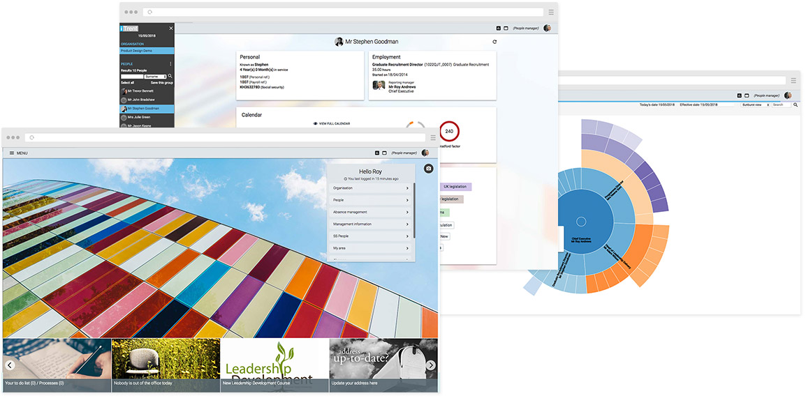Close the iTrent sidebar with the X
Viewport: 806px width, 398px height.
(x=171, y=28)
